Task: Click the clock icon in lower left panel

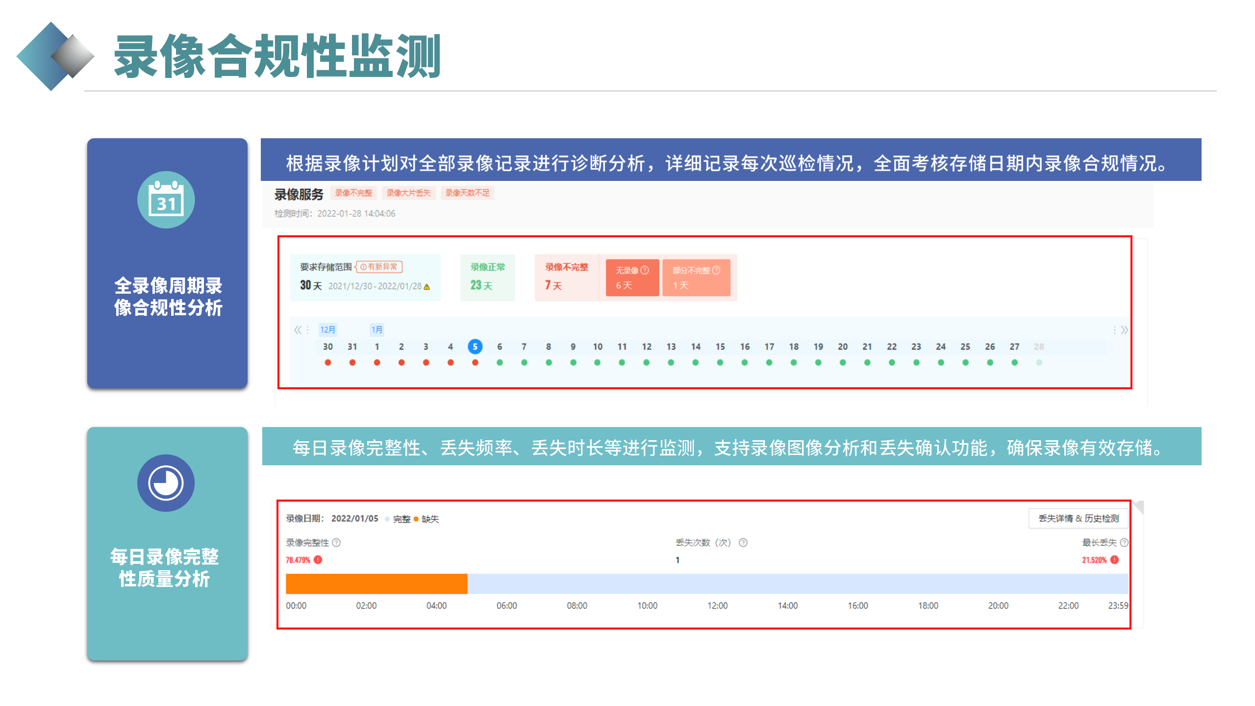Action: [166, 483]
